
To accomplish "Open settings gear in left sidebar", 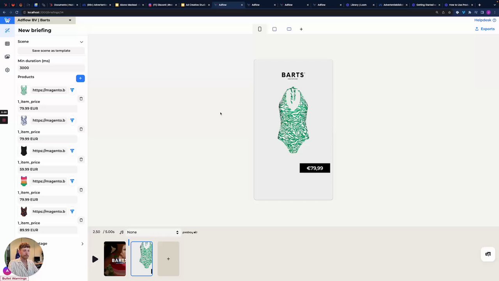I will [7, 70].
